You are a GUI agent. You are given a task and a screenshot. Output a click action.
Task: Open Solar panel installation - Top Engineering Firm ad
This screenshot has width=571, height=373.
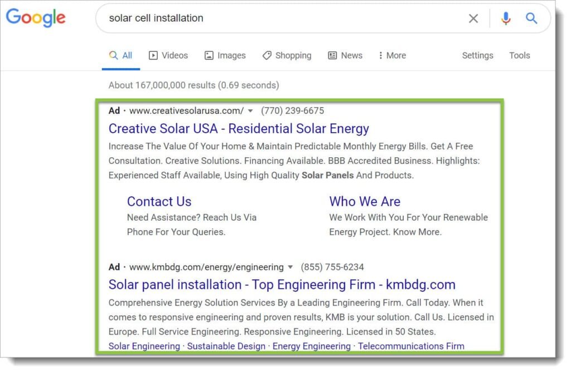click(282, 284)
